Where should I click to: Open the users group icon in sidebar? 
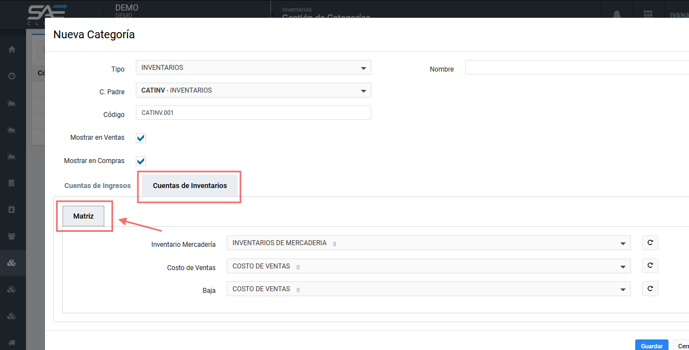point(12,236)
